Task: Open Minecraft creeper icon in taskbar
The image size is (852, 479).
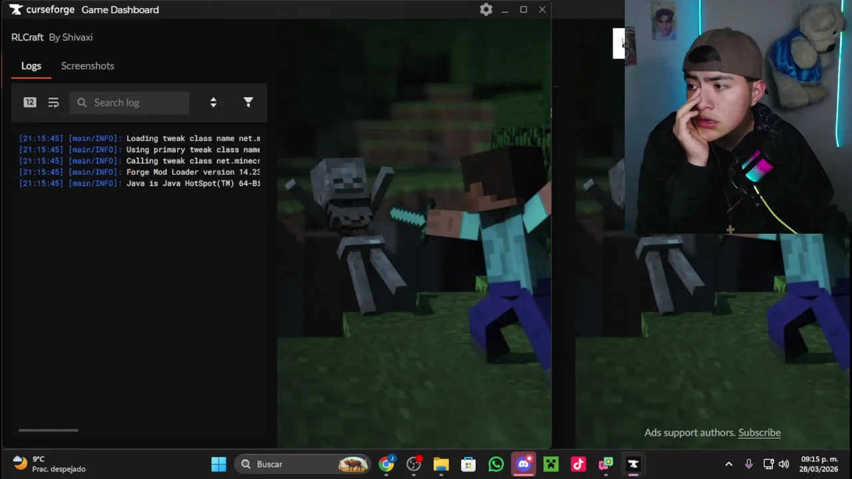Action: [x=551, y=464]
